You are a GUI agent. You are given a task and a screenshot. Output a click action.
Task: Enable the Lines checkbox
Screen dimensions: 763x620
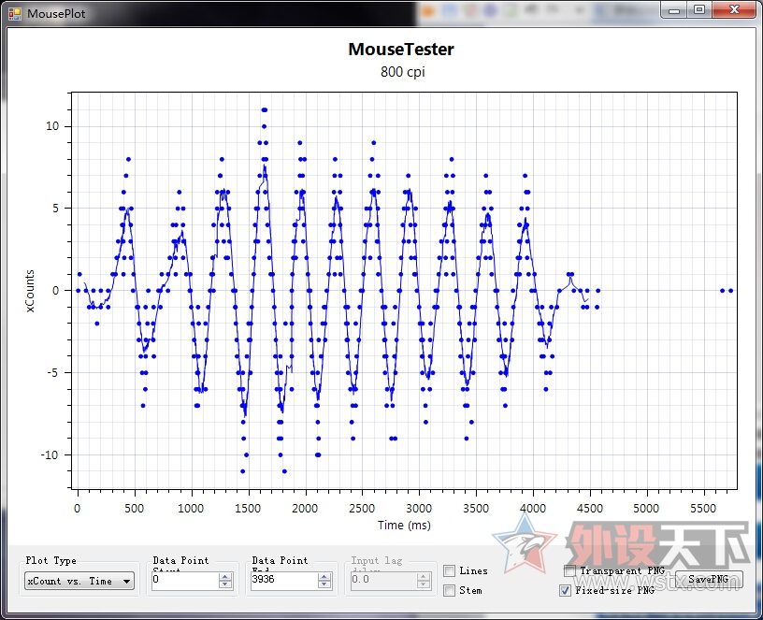coord(450,570)
